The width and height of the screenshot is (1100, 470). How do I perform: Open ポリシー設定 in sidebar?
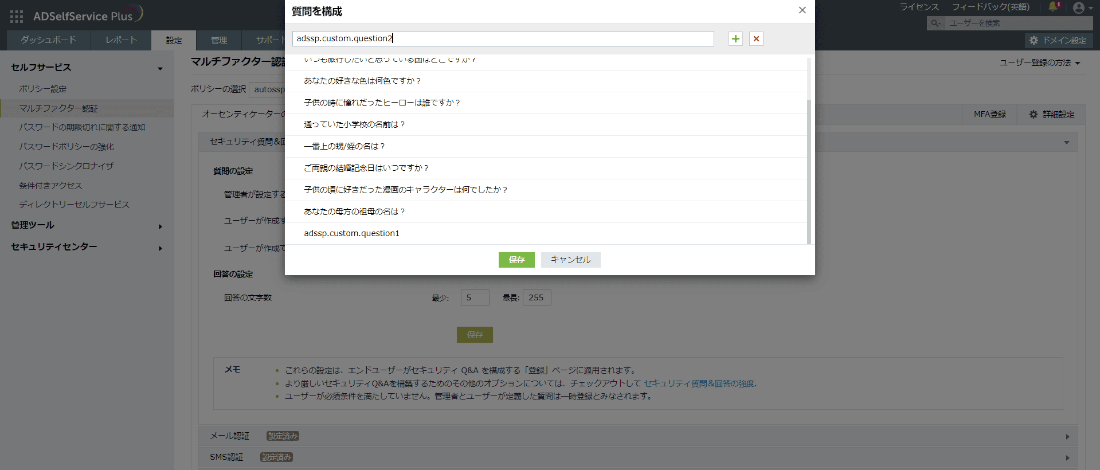click(x=42, y=89)
